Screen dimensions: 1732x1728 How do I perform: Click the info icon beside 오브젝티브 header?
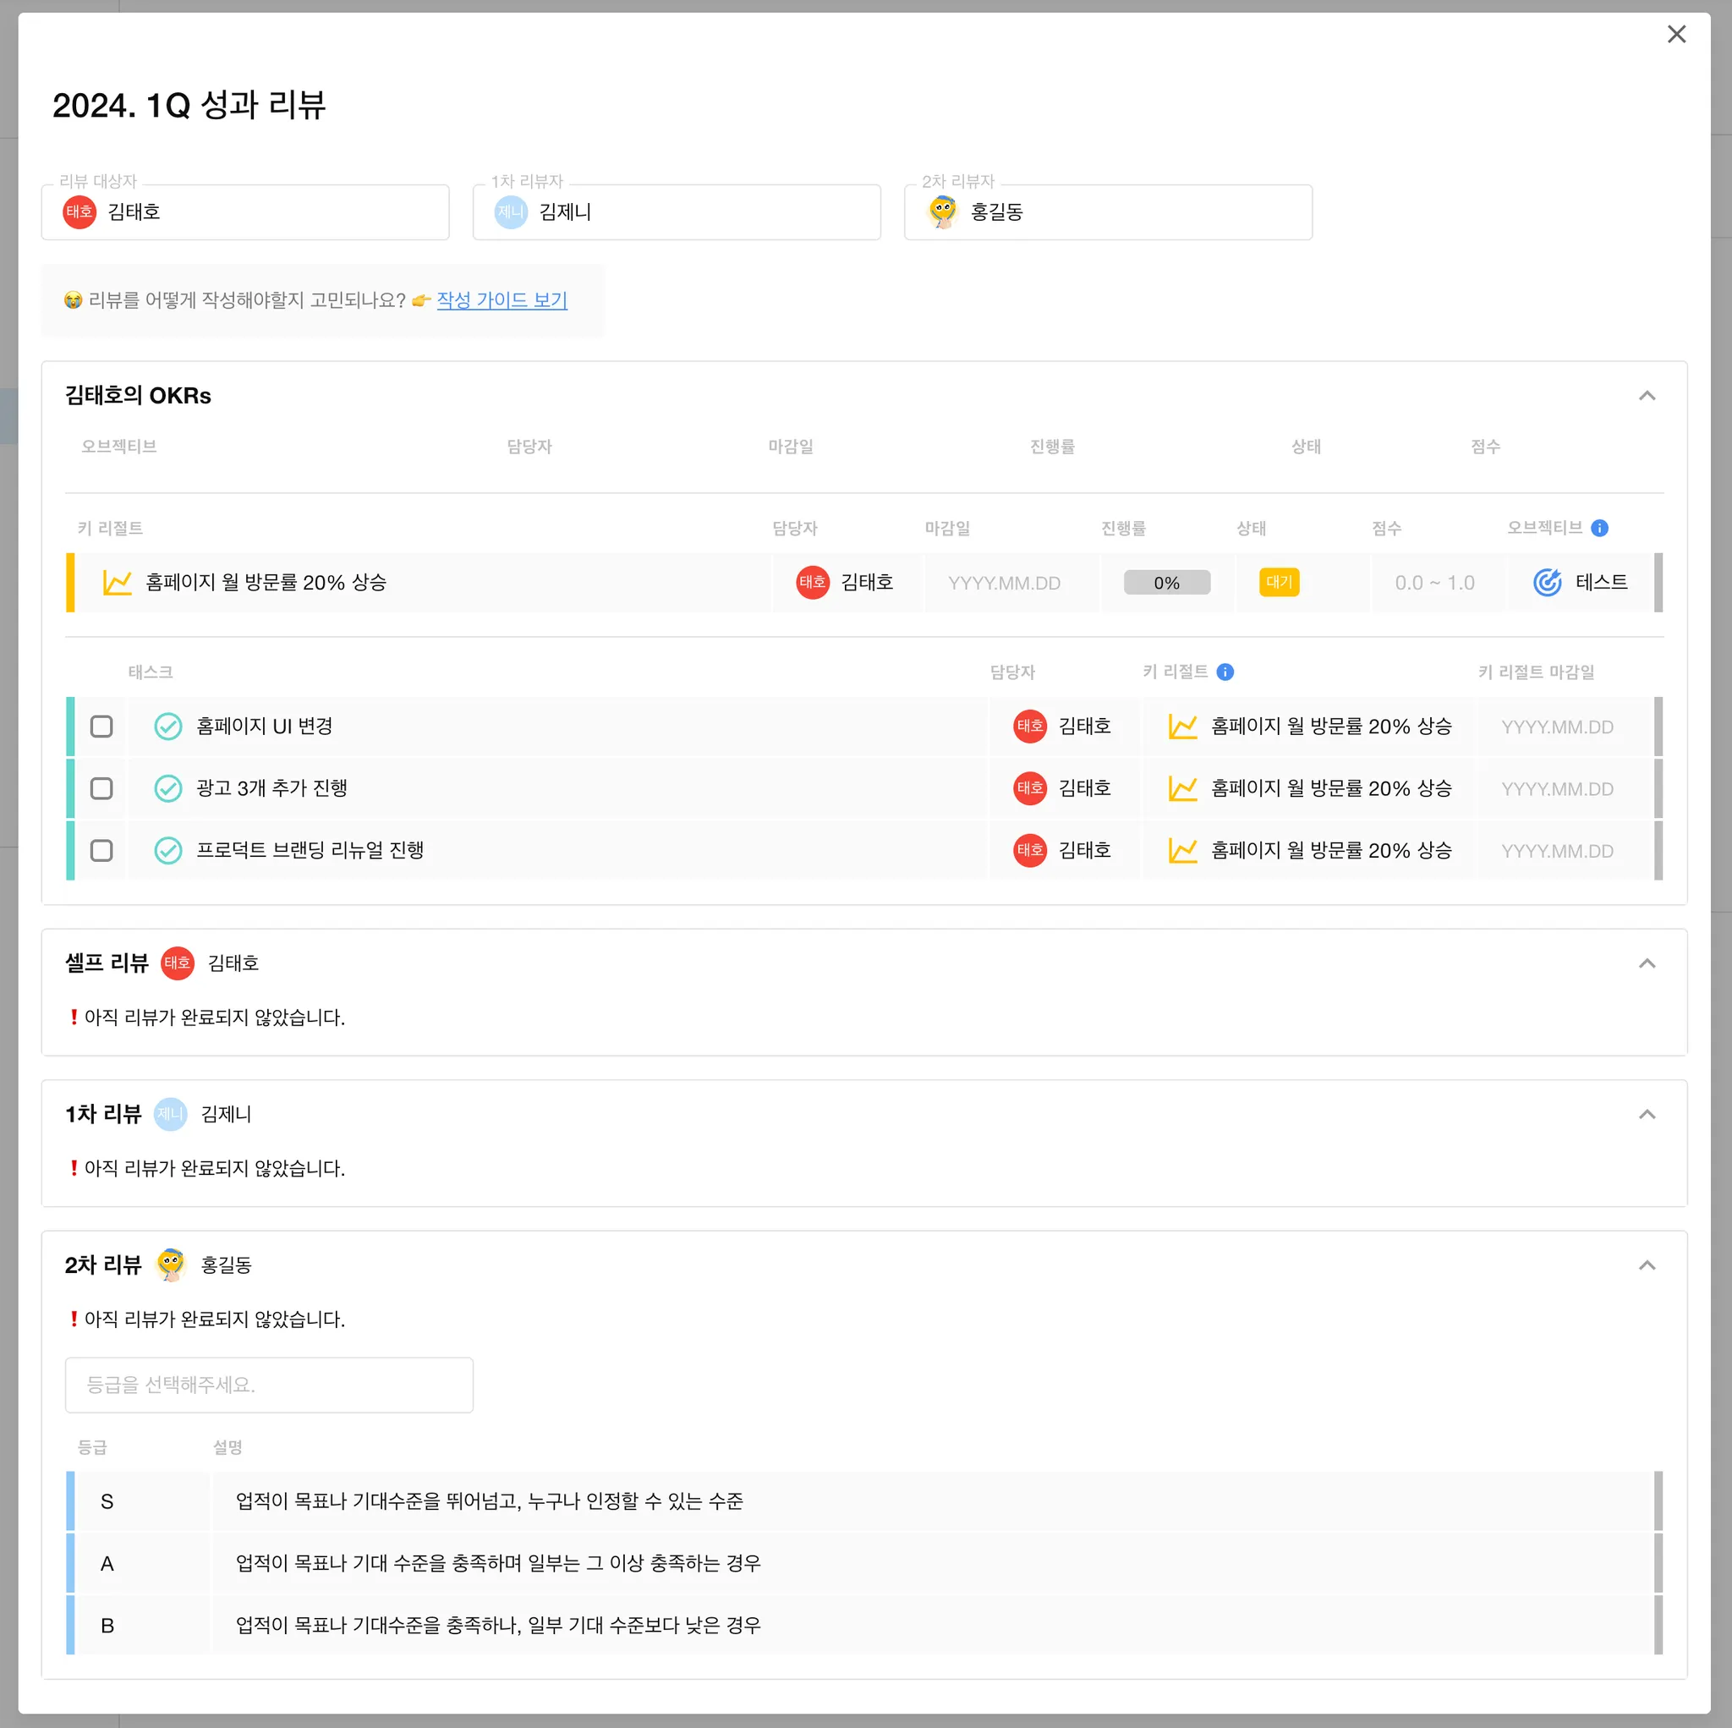(1598, 528)
